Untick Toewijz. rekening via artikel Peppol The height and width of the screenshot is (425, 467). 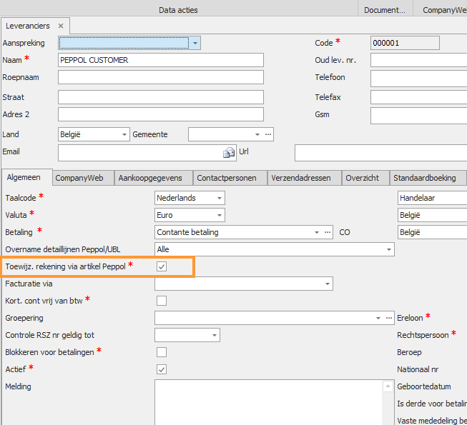[x=162, y=266]
